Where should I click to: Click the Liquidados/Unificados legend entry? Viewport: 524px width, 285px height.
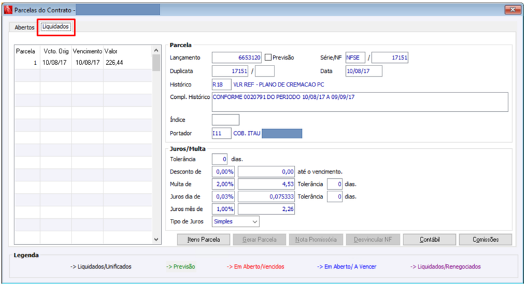coord(101,267)
